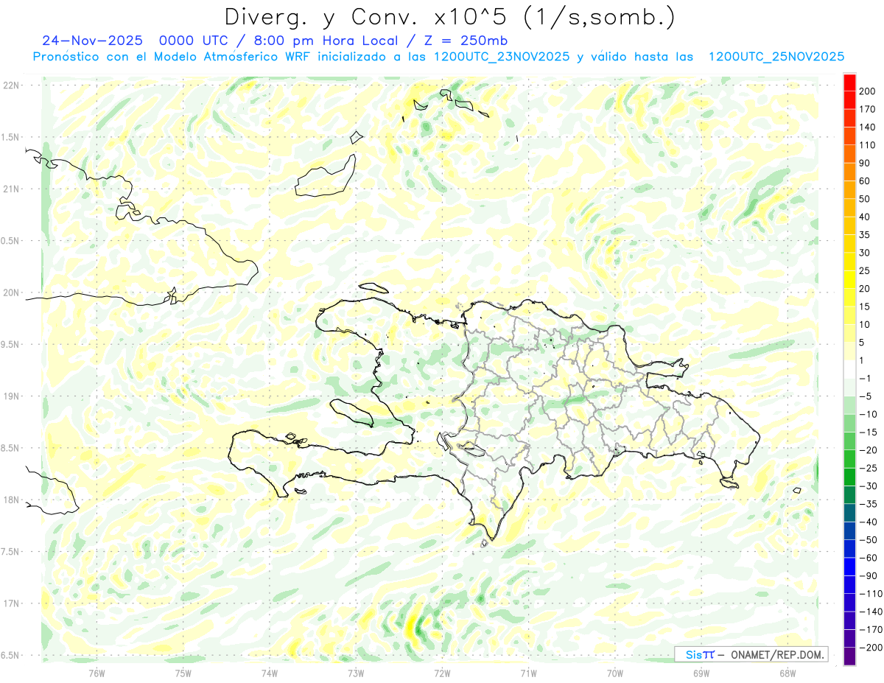Click the colorbar value '-60'
Screen dimensions: 884x683
pyautogui.click(x=868, y=558)
